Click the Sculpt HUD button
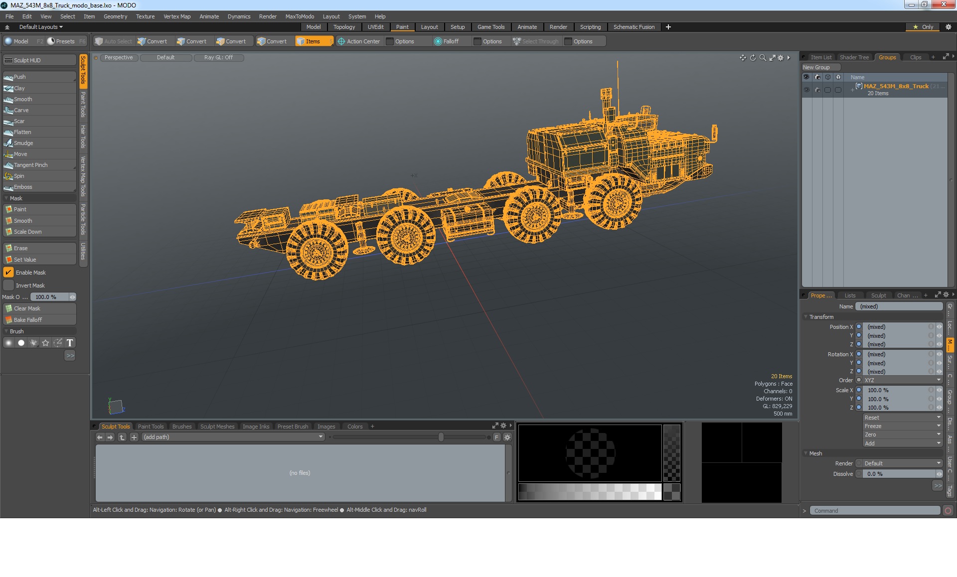Image resolution: width=957 pixels, height=577 pixels. coord(39,60)
